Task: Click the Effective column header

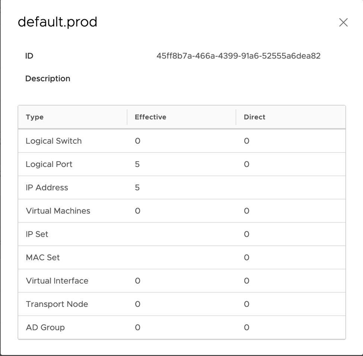Action: tap(150, 117)
